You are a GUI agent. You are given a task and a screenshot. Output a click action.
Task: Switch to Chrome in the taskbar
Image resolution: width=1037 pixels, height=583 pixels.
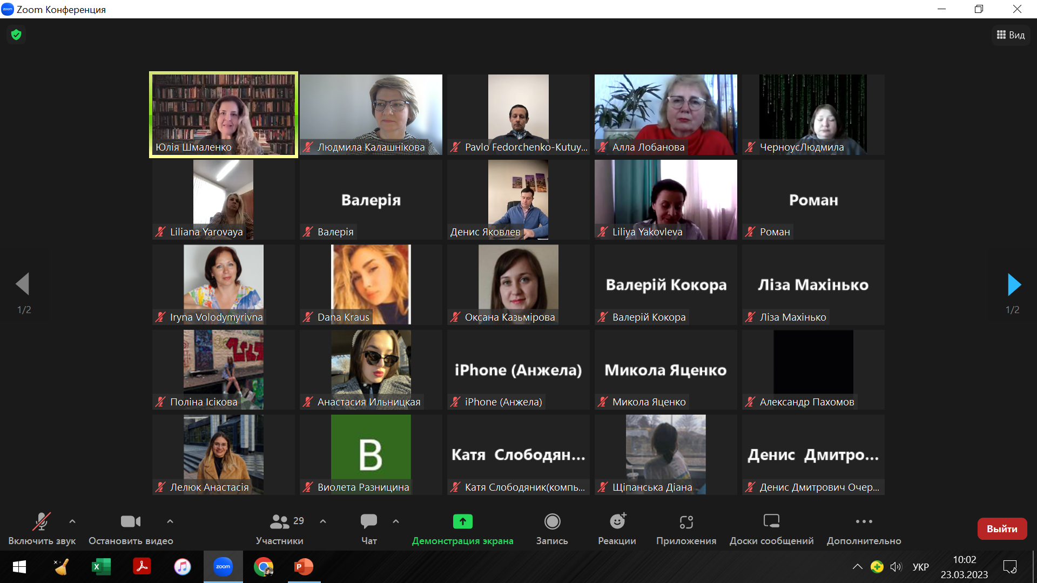264,567
